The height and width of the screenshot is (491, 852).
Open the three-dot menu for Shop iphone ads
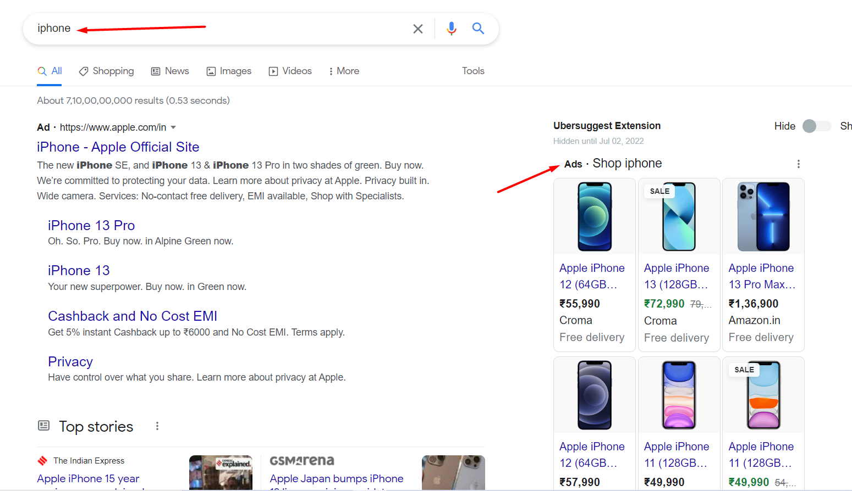pos(799,164)
